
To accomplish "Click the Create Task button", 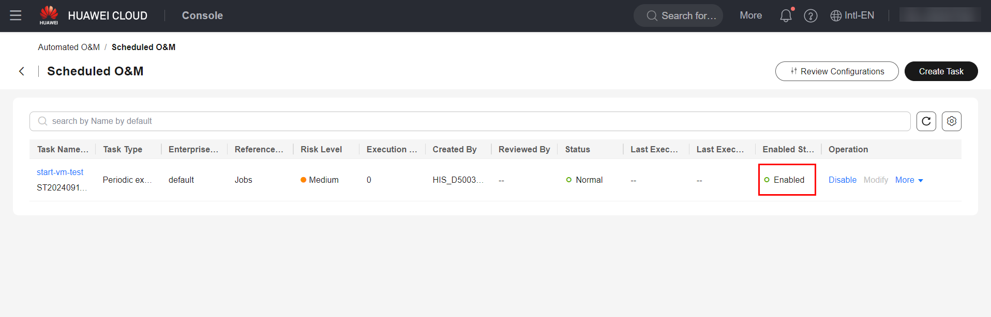I will pyautogui.click(x=941, y=71).
